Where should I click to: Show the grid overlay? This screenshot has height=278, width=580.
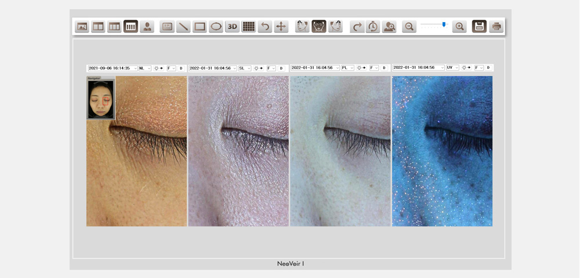pos(248,27)
